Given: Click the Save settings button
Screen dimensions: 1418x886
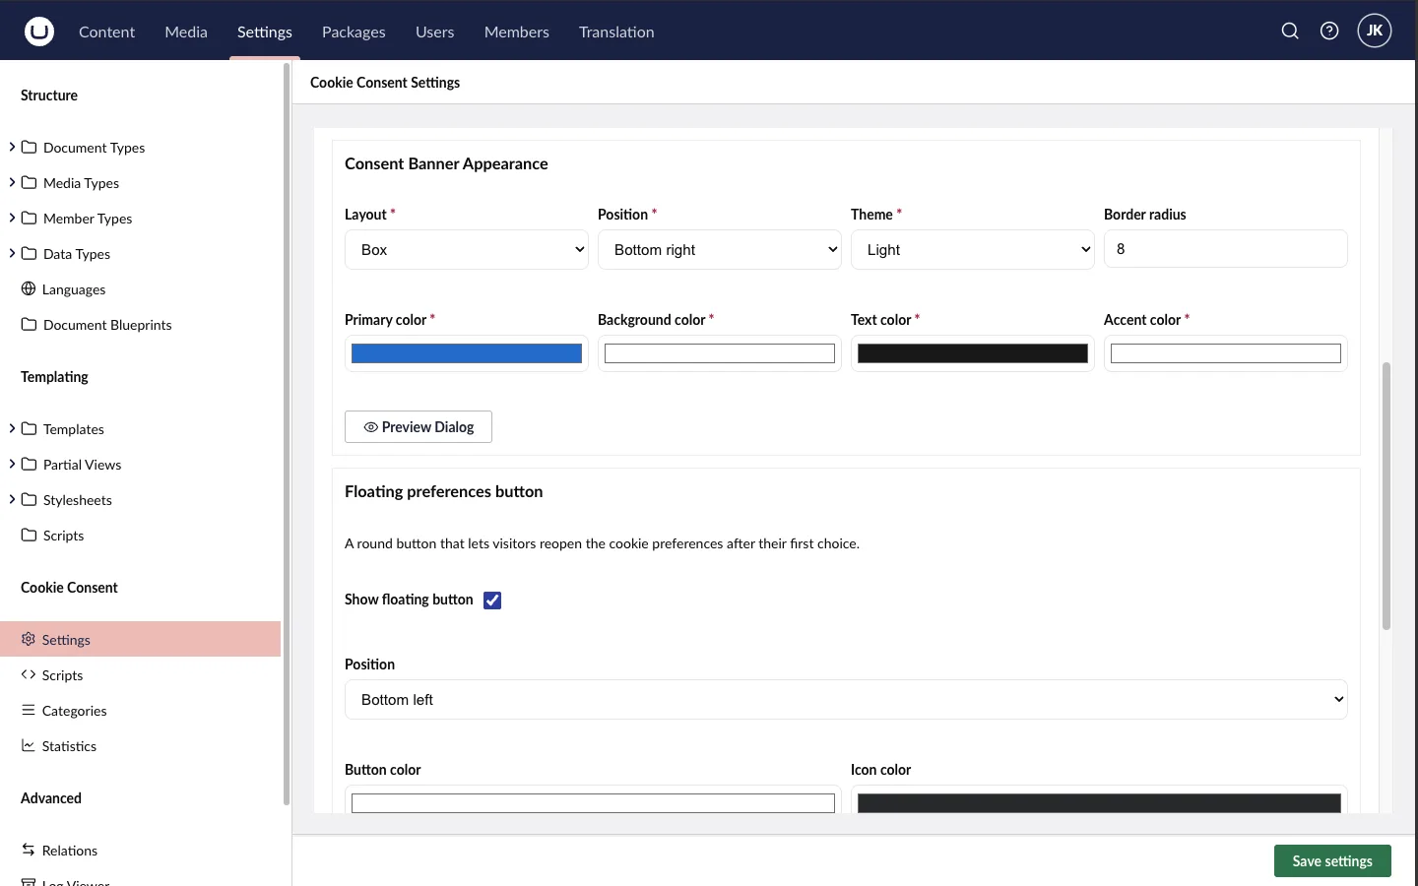Looking at the screenshot, I should coord(1332,860).
